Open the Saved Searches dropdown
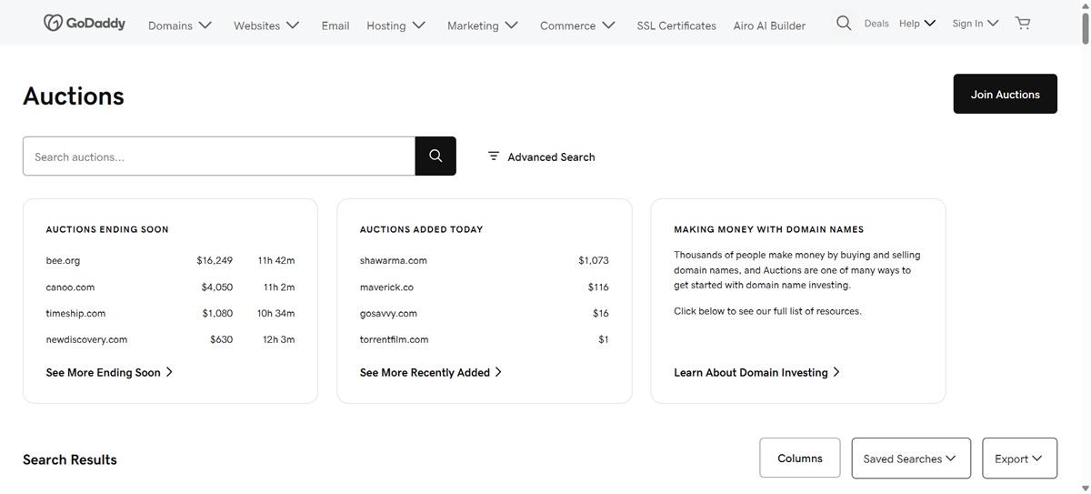 click(911, 459)
